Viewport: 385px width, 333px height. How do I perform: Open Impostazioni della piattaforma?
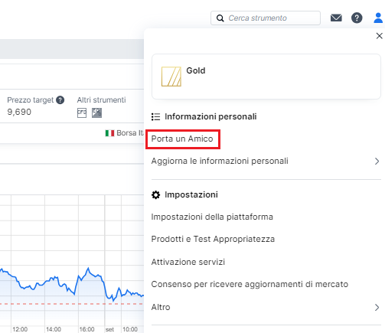[212, 217]
